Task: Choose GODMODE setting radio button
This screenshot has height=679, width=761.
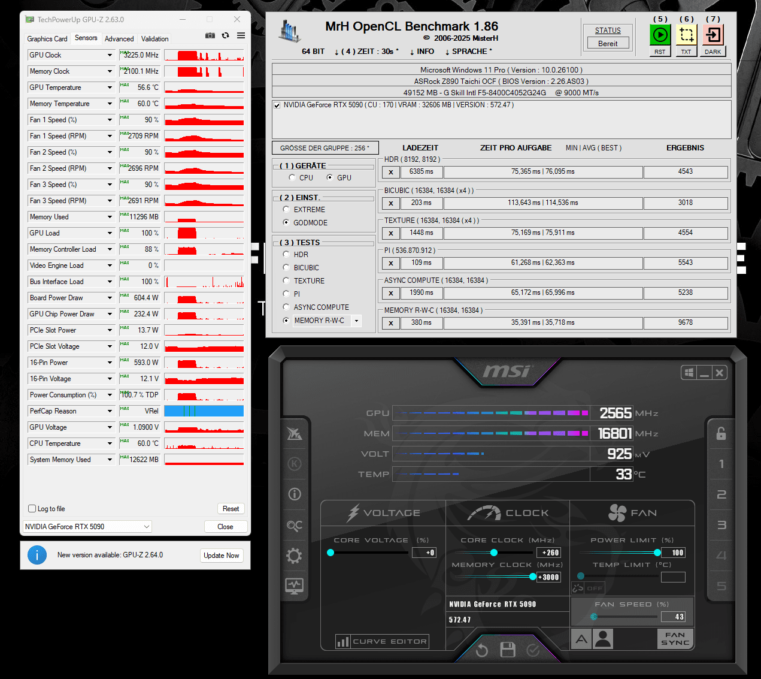Action: click(x=286, y=222)
